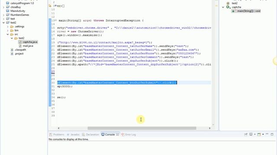Collapse the captcha class in Outline
277x155 pixels.
tap(223, 7)
